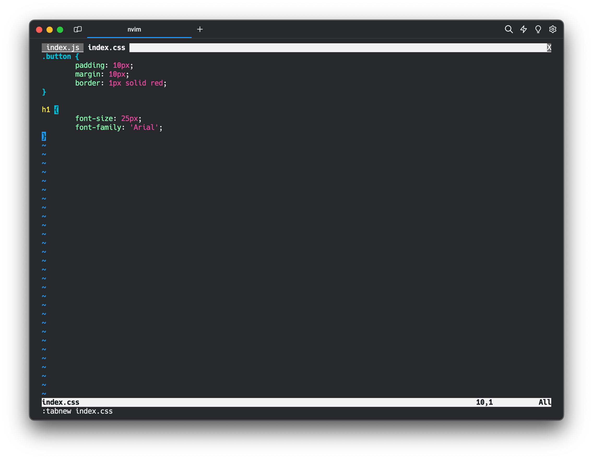
Task: Click the h1 selector
Action: click(46, 110)
